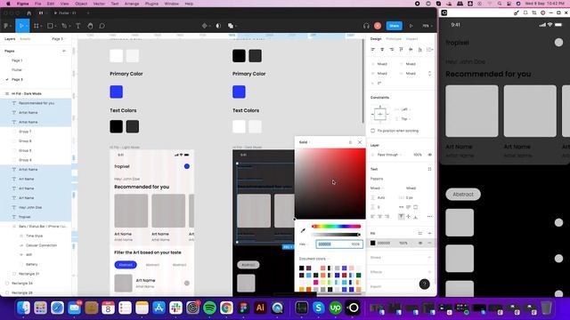Expand the Document colors dropdown
Image resolution: width=570 pixels, height=320 pixels.
point(313,259)
